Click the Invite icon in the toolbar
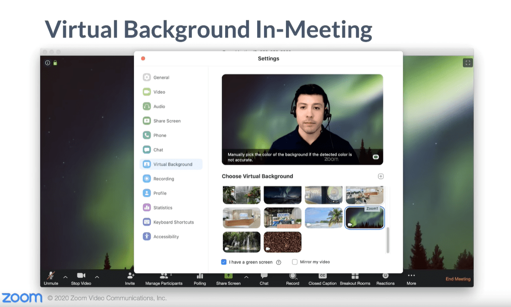The image size is (511, 307). pos(131,276)
